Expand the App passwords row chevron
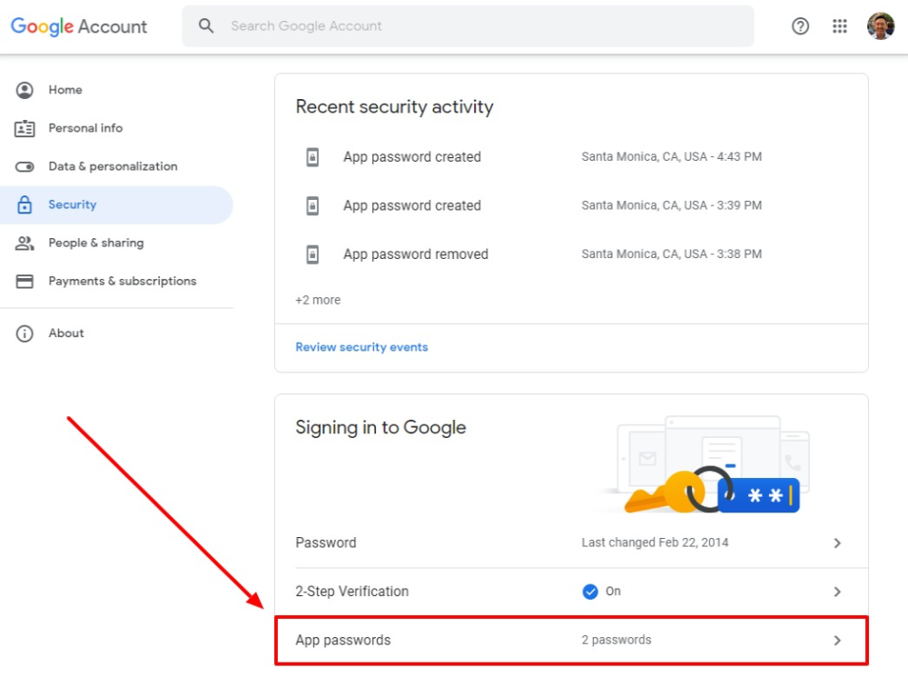Viewport: 908px width, 677px height. (837, 640)
